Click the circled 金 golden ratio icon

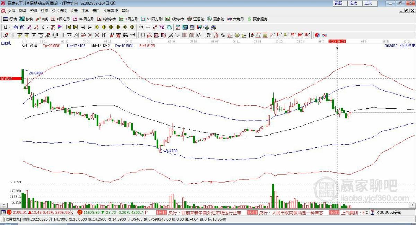[x=237, y=35]
